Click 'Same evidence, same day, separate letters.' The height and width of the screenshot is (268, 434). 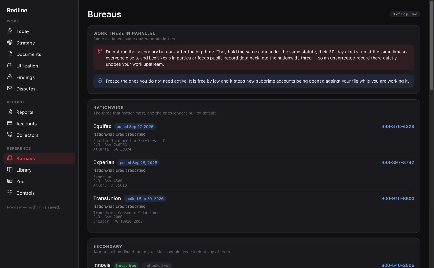135,39
